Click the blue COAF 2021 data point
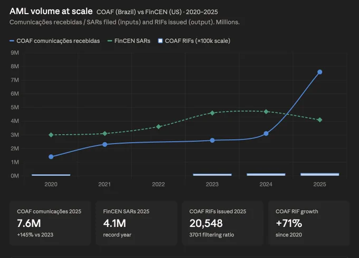359x258 pixels. click(105, 144)
